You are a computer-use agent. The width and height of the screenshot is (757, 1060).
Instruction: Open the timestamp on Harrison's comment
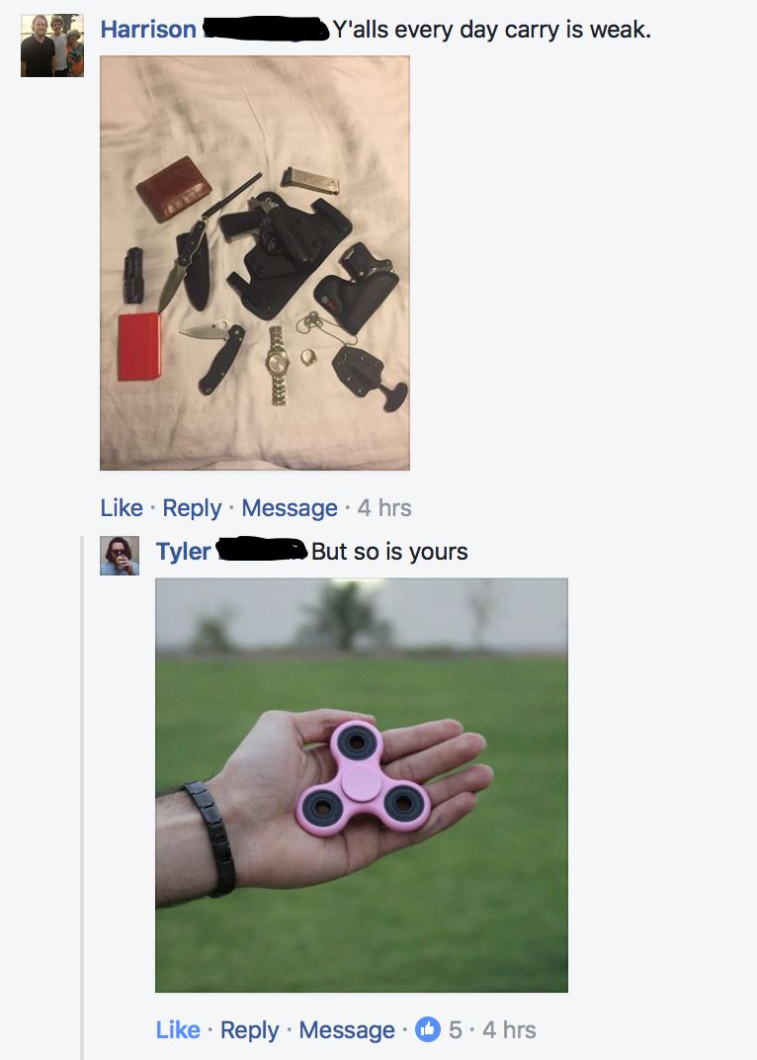point(383,507)
